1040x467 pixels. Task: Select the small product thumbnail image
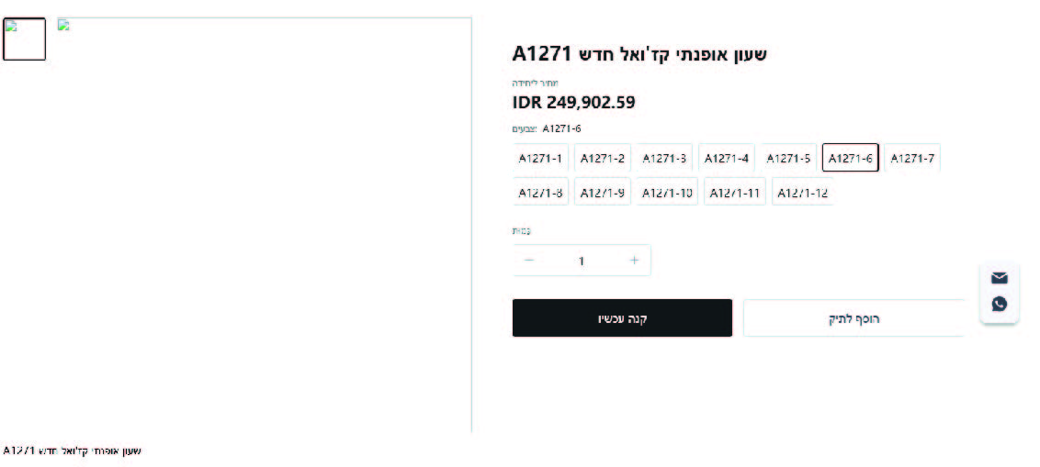click(x=25, y=39)
